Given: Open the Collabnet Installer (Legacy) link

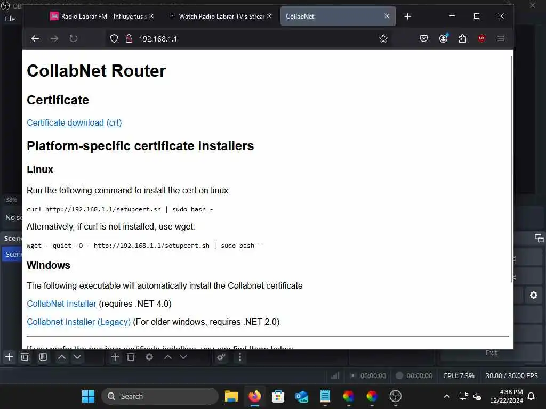Looking at the screenshot, I should pos(79,322).
